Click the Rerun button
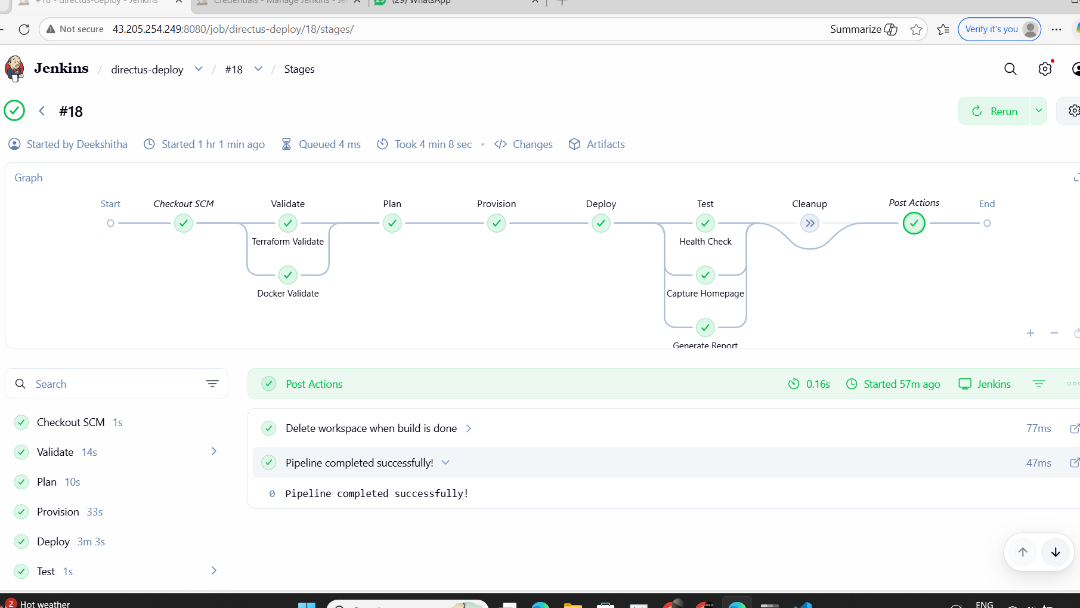Viewport: 1080px width, 608px height. pos(994,111)
